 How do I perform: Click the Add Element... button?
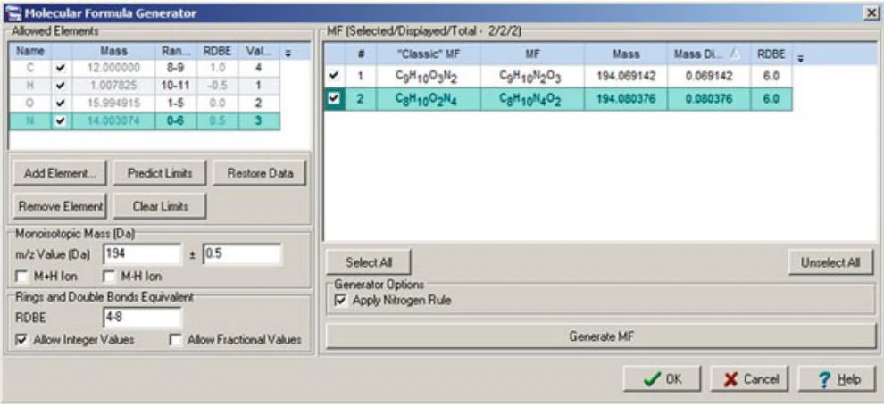[x=60, y=173]
